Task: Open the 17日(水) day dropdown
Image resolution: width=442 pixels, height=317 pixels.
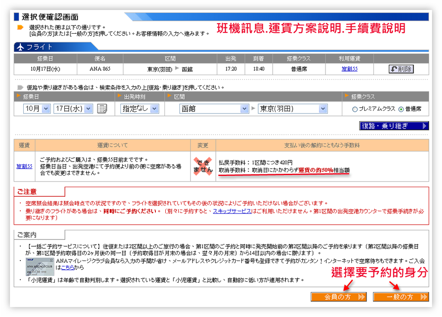Action: 73,109
